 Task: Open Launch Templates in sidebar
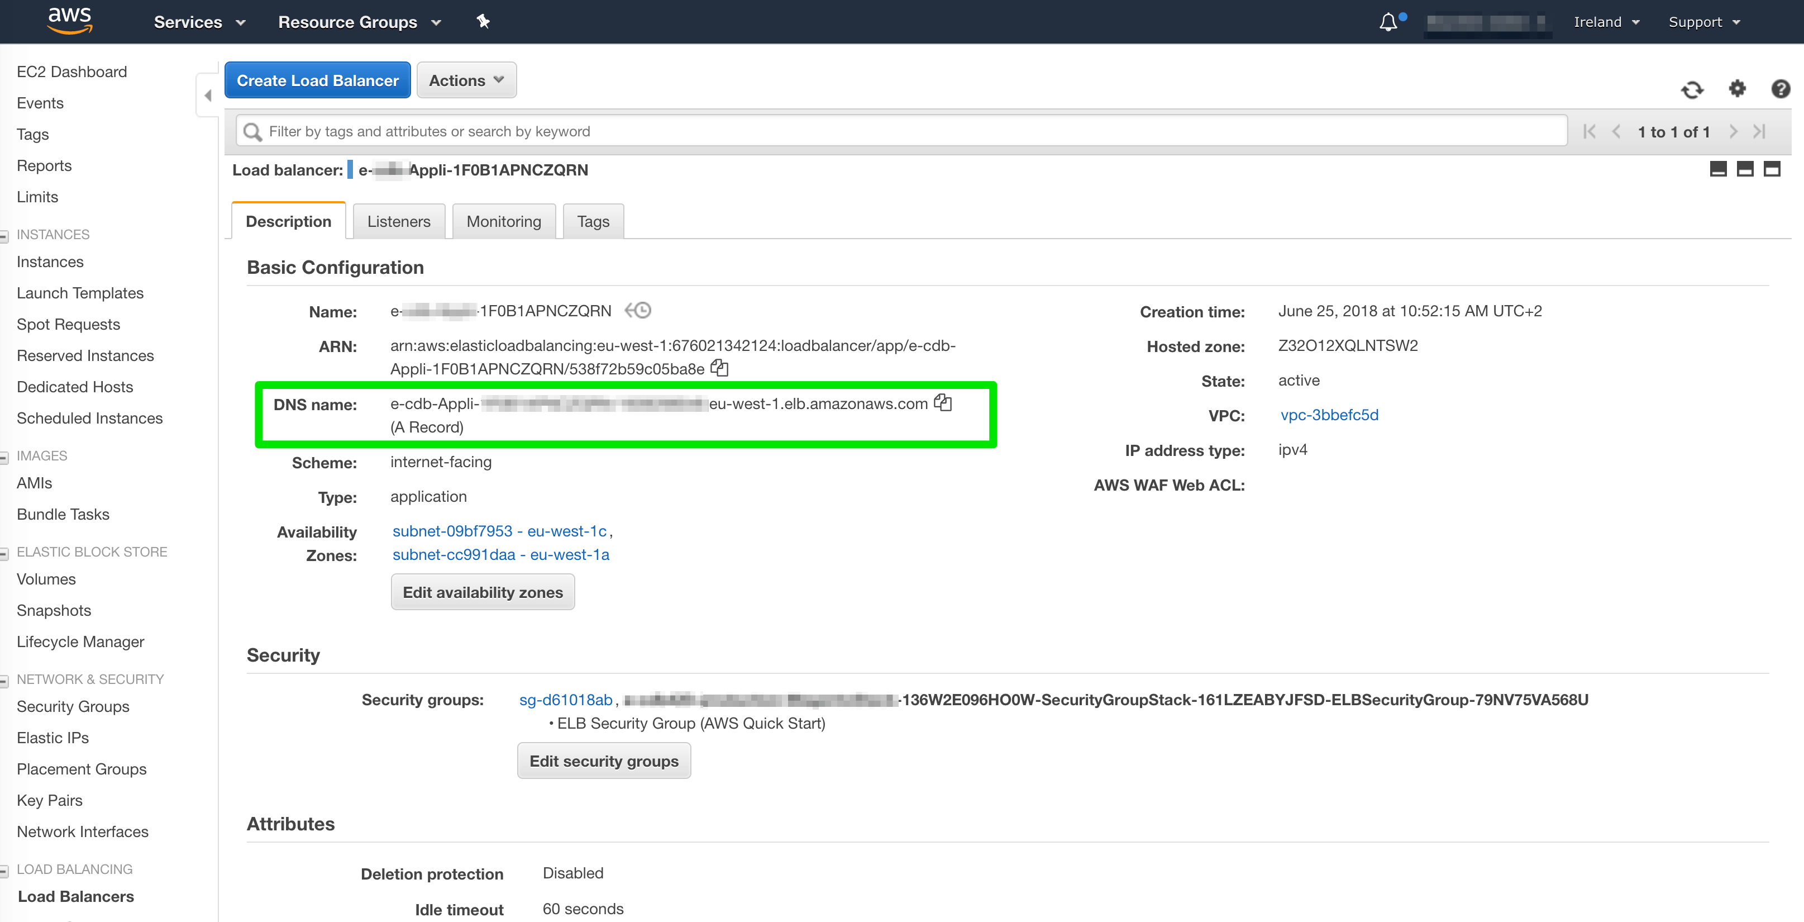(x=80, y=293)
